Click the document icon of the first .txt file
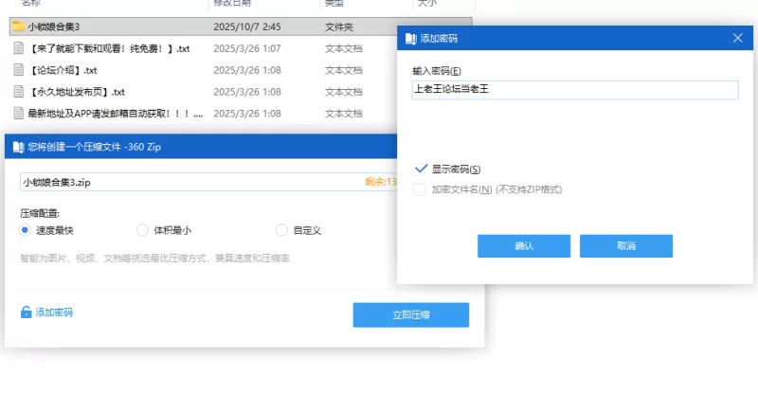Viewport: 758px width, 411px height. [x=18, y=48]
